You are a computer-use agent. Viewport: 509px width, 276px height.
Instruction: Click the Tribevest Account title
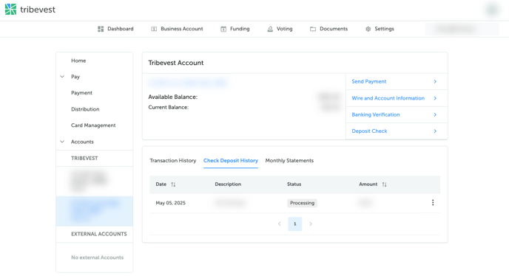[x=176, y=63]
